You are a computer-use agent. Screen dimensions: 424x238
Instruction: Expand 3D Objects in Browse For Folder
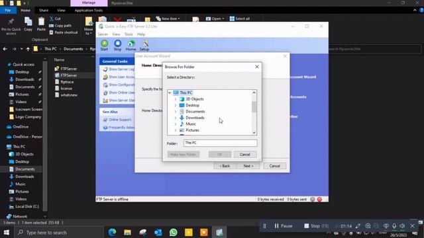(176, 99)
